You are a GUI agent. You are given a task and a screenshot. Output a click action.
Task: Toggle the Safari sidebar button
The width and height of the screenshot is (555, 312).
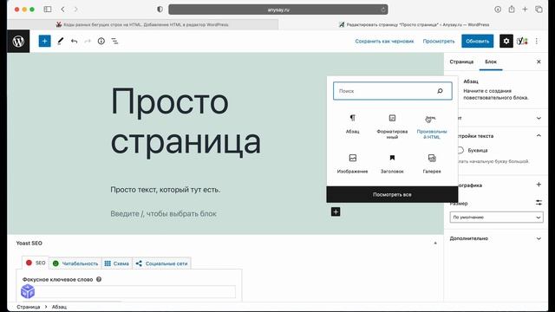48,10
